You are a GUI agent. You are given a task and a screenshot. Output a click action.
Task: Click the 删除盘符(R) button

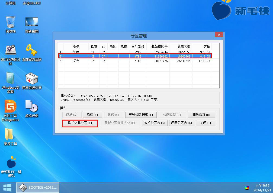click(x=201, y=115)
